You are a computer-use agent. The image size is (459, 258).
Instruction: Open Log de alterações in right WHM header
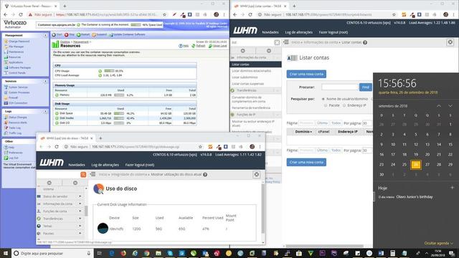(298, 32)
